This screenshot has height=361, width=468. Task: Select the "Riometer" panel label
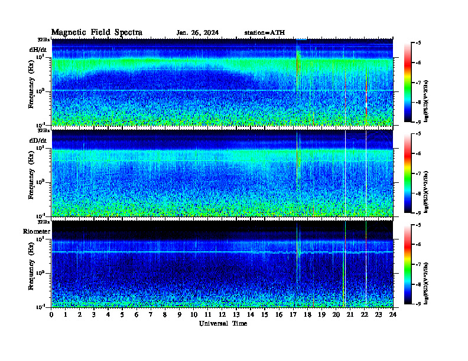[37, 231]
